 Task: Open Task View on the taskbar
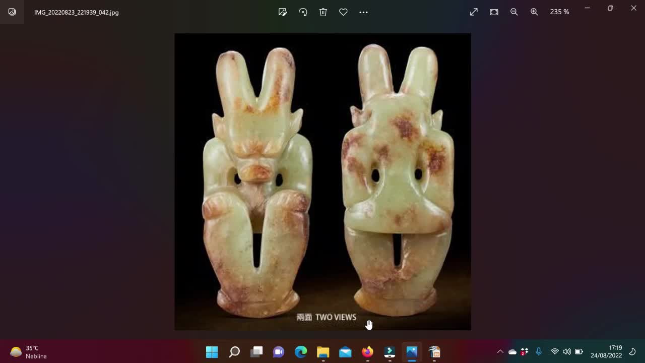pos(256,351)
